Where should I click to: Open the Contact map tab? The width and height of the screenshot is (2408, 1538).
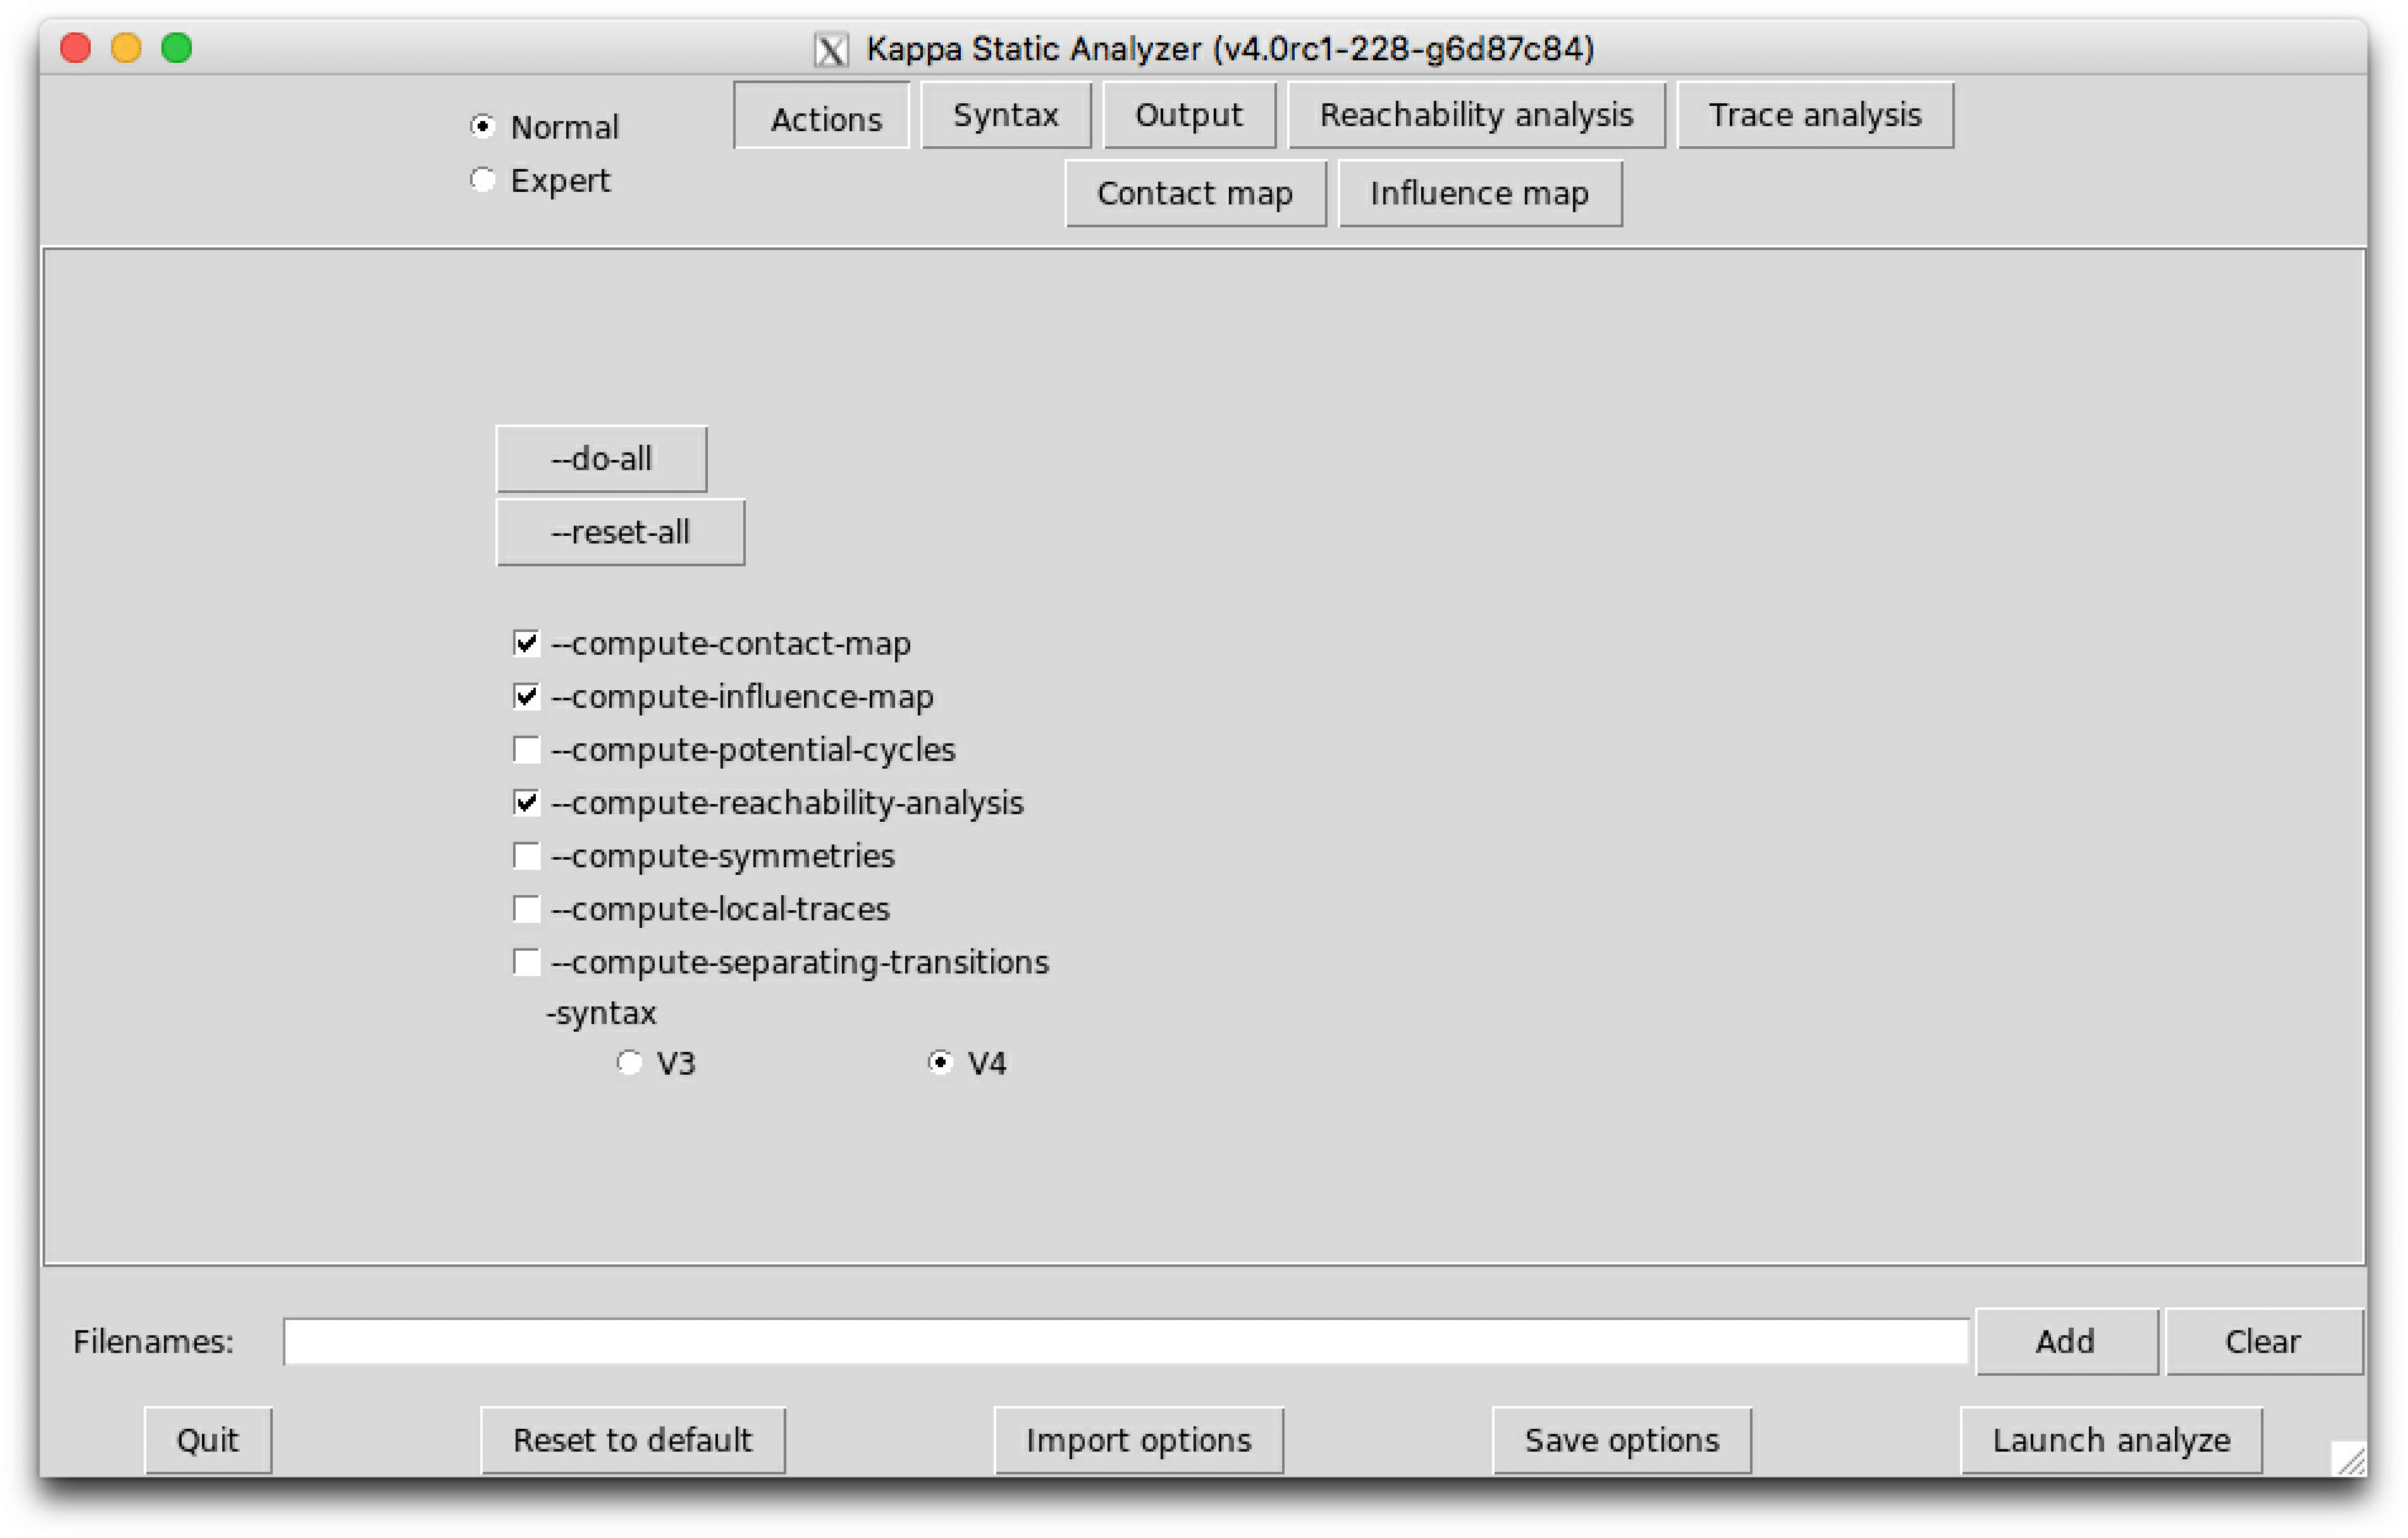pos(1196,194)
